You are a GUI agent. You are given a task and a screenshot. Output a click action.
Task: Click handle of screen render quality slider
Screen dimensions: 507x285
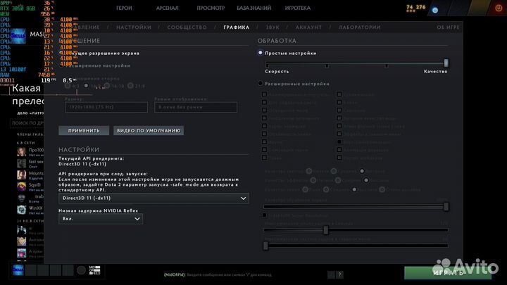click(446, 206)
